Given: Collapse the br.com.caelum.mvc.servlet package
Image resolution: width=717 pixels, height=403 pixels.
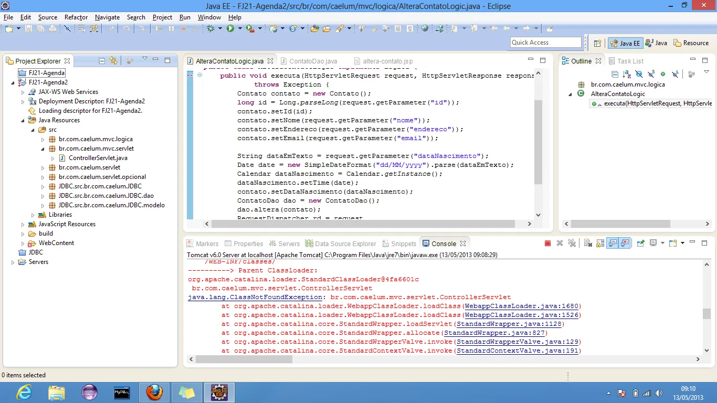Looking at the screenshot, I should coord(44,149).
